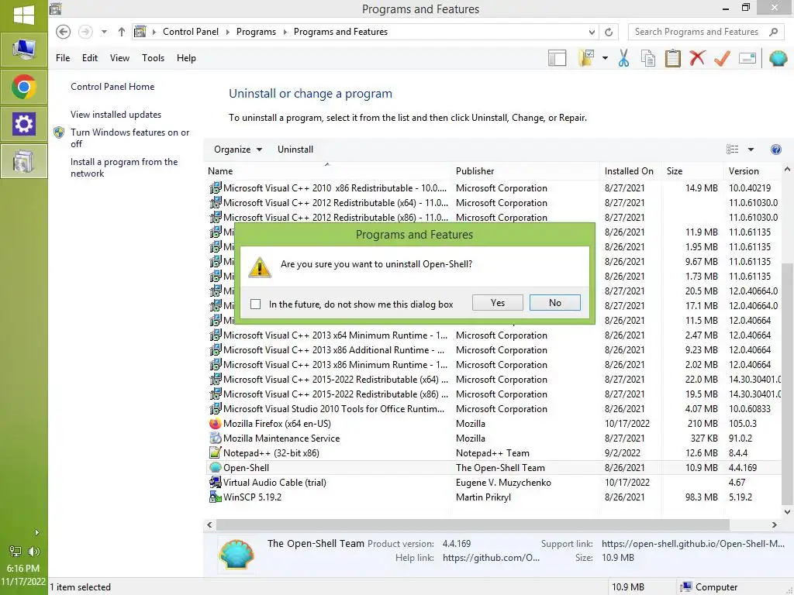Viewport: 794px width, 595px height.
Task: Click the red X Delete icon
Action: [697, 57]
